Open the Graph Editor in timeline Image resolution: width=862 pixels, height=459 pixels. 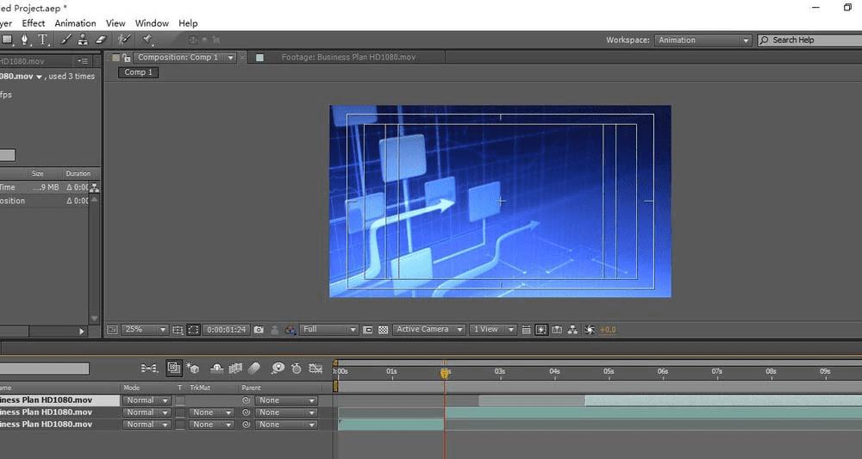tap(315, 368)
